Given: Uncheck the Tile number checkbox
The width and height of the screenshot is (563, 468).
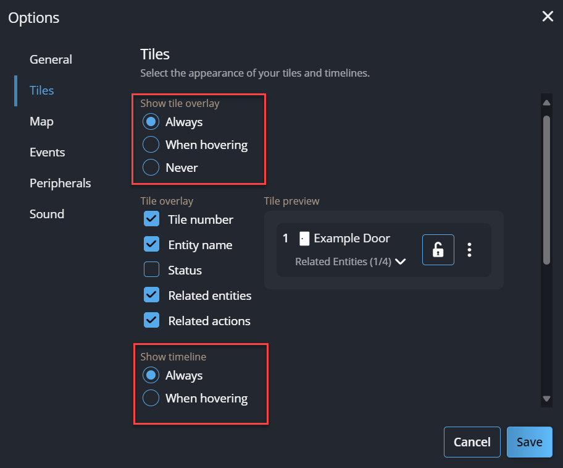Looking at the screenshot, I should (x=151, y=219).
